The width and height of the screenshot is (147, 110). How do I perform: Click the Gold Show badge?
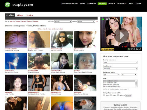tap(108, 50)
